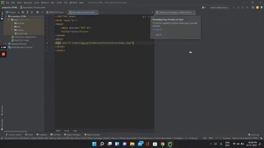Click the Add Configuration button
Screen dimensions: 264x148
(x=220, y=7)
